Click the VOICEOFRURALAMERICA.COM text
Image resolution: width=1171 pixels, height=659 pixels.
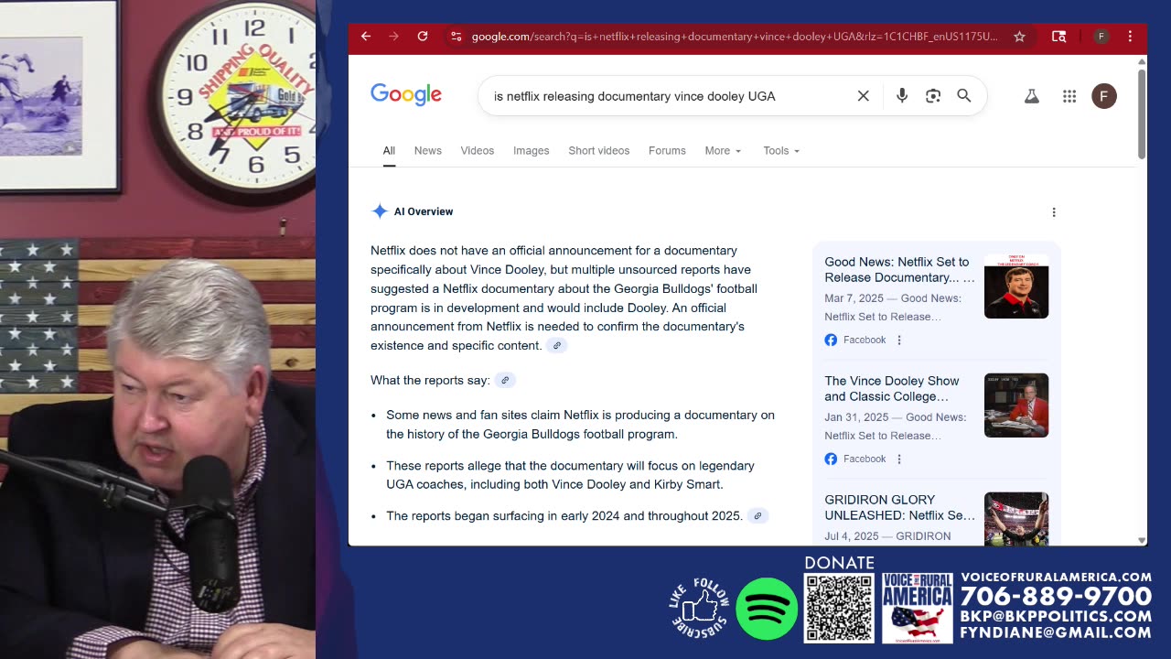(x=1056, y=577)
